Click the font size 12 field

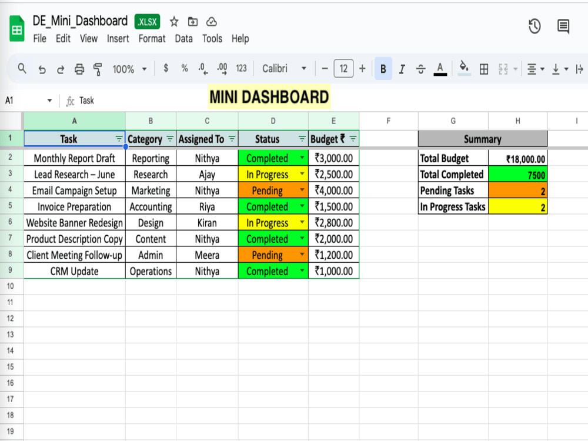(x=343, y=69)
